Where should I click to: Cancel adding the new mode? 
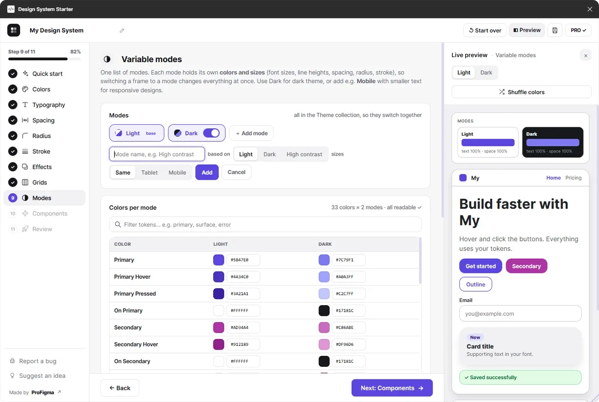click(x=236, y=172)
